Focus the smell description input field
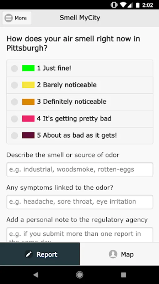Screen dimensions: 159x284 [80, 169]
